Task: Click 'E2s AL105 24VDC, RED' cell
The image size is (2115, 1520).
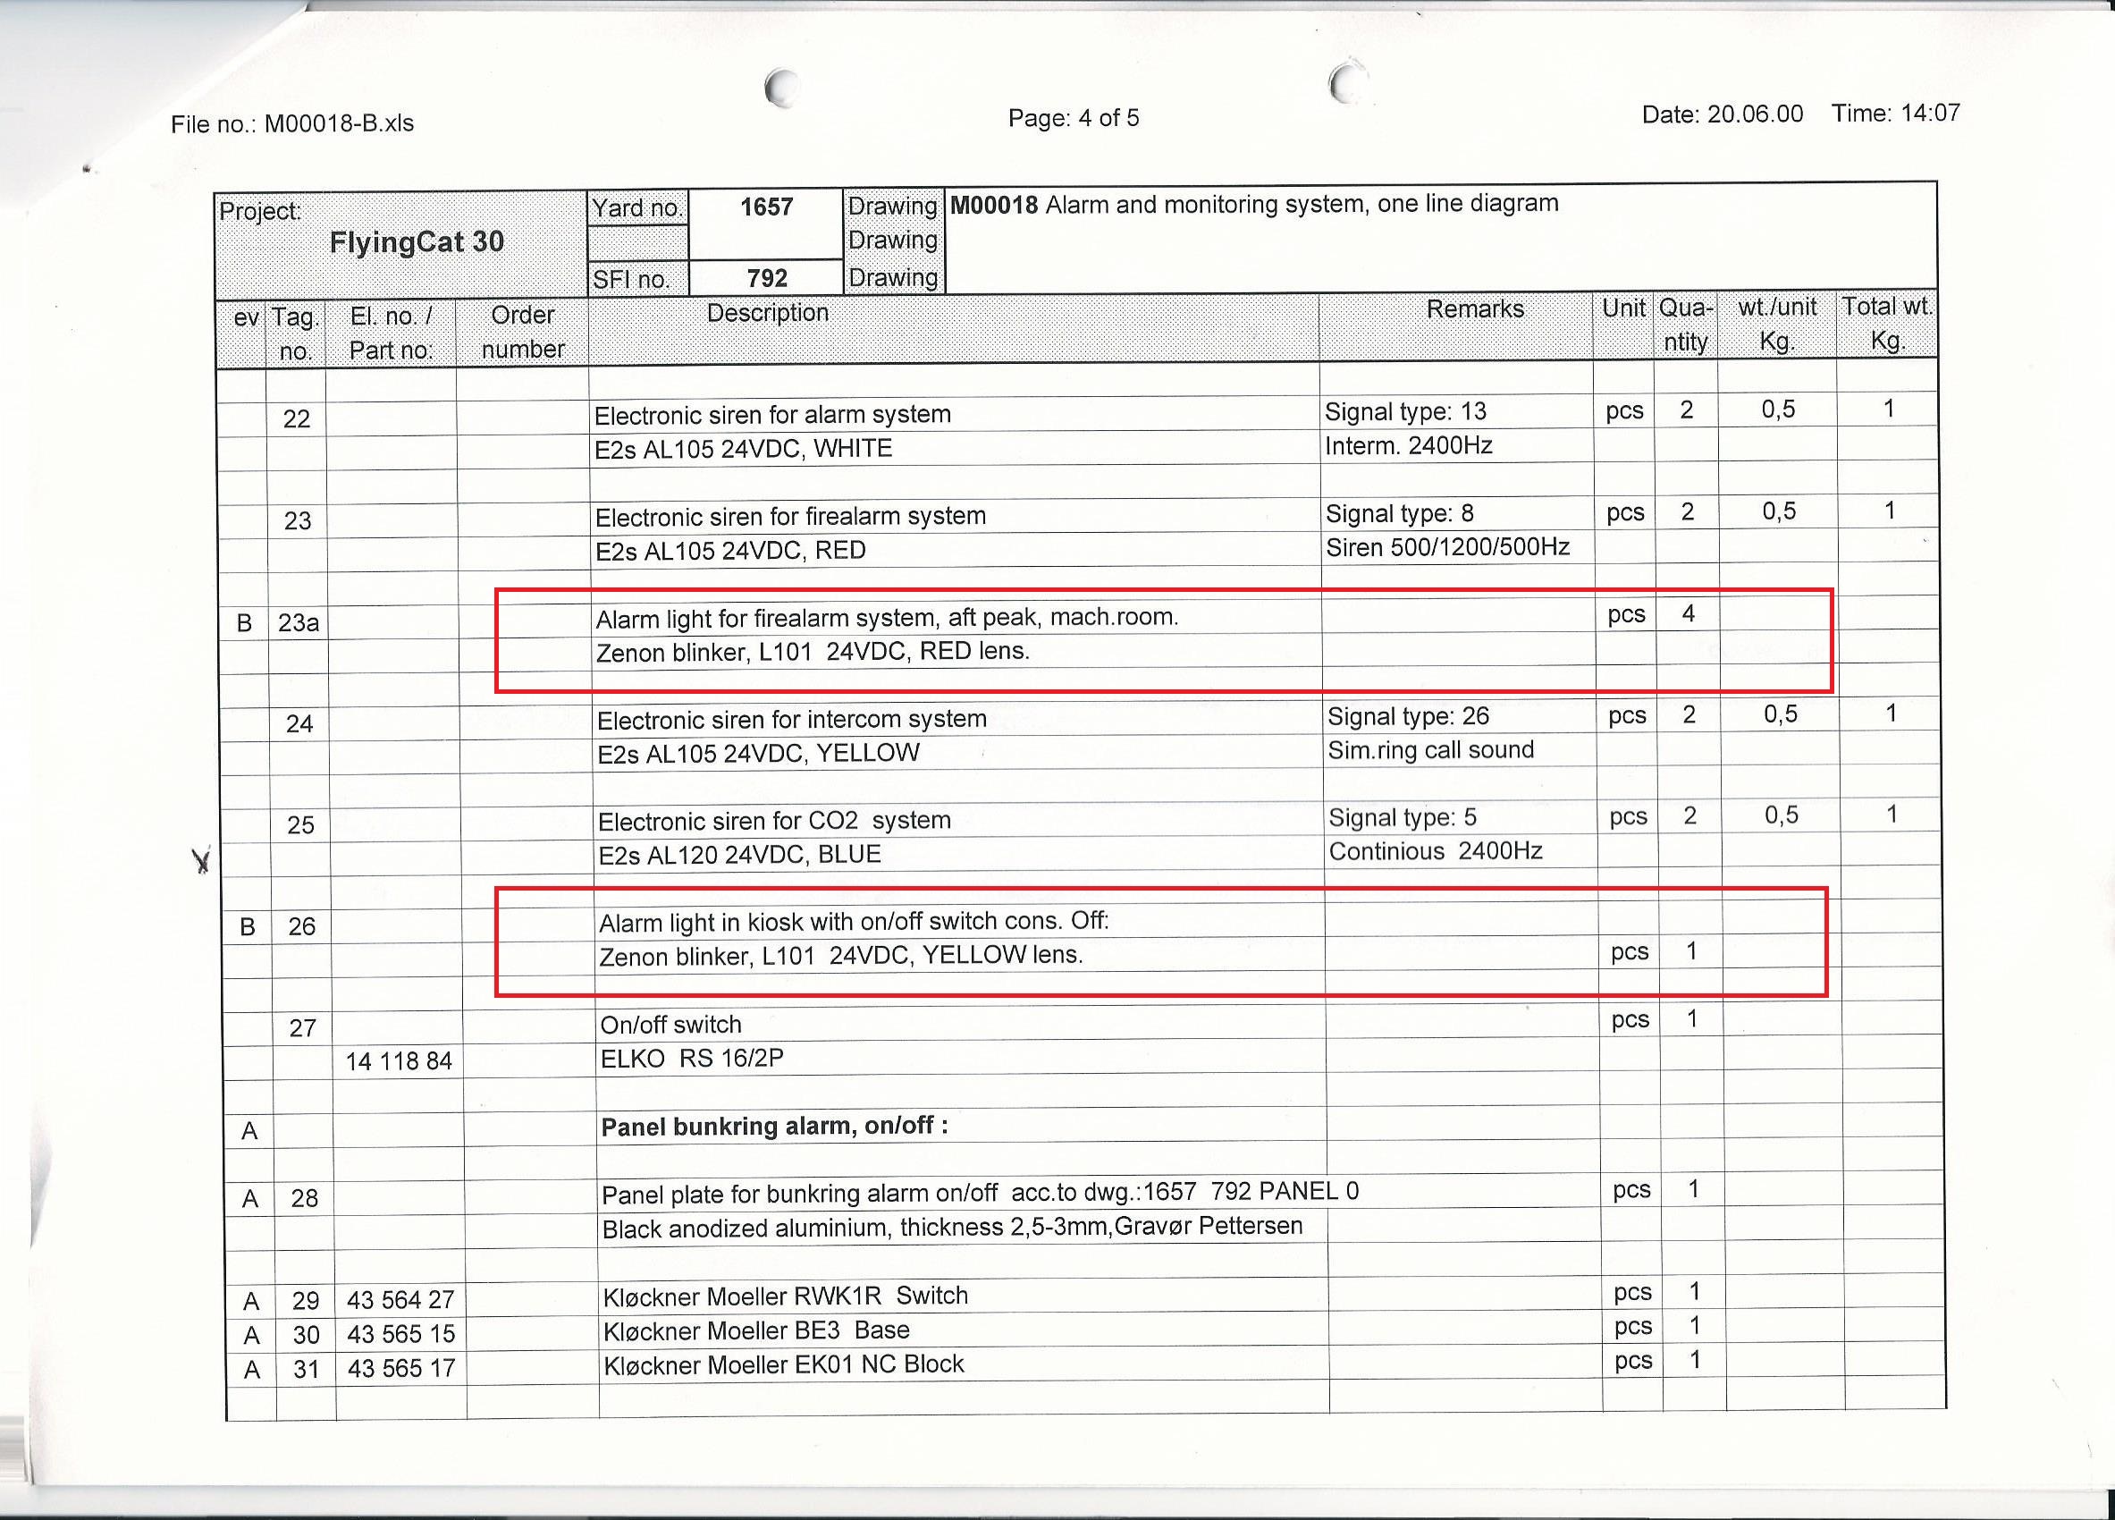Action: (730, 550)
